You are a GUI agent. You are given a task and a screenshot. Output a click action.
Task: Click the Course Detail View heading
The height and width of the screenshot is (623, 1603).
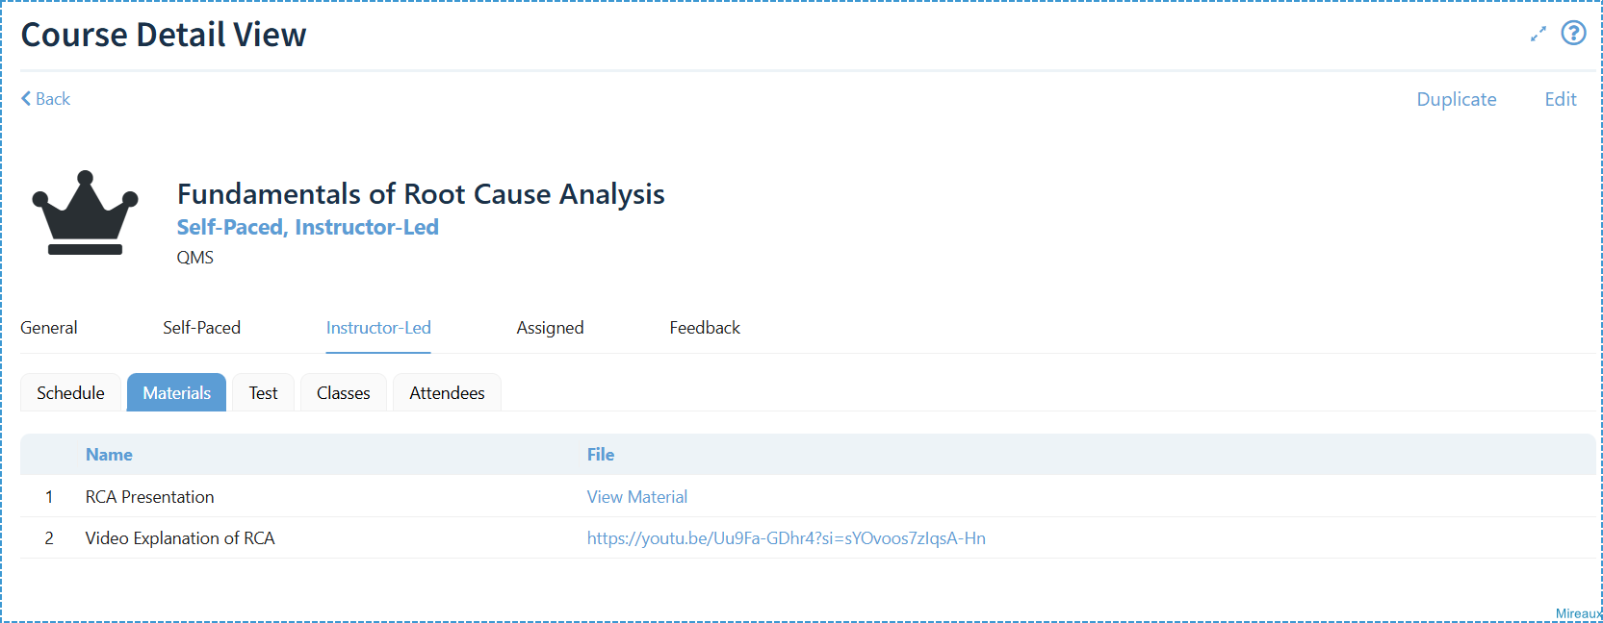coord(164,35)
